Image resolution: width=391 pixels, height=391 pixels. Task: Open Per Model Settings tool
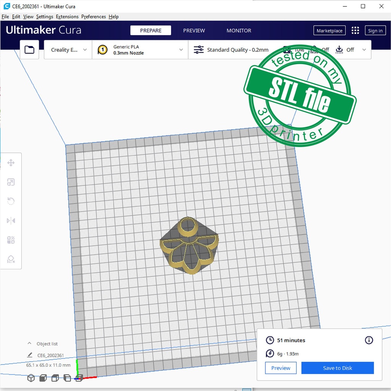(x=11, y=240)
